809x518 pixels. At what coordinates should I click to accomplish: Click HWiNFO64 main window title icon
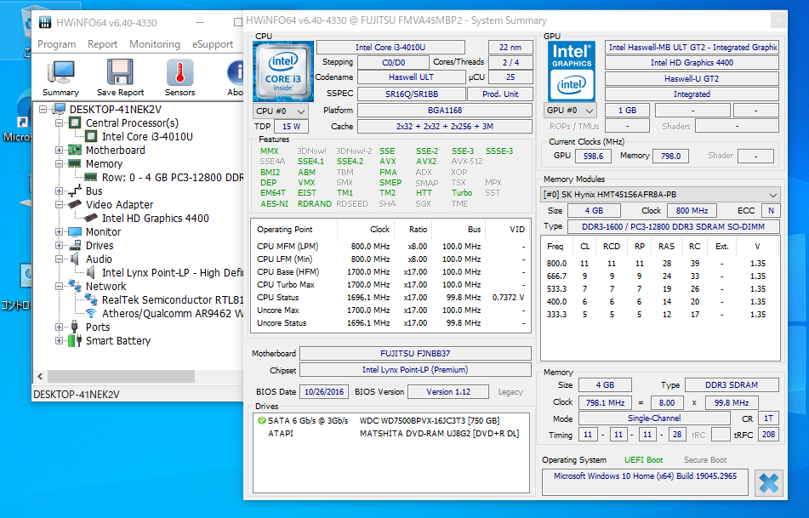click(x=45, y=22)
